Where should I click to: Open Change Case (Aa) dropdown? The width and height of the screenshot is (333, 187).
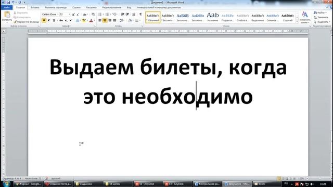85,15
